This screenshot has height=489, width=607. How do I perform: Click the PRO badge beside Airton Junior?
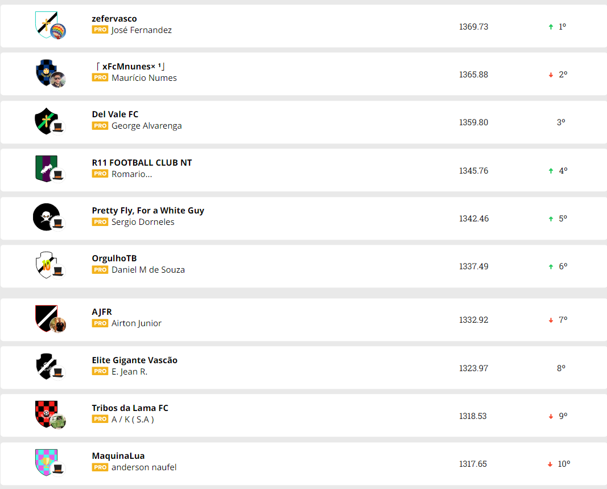(100, 323)
